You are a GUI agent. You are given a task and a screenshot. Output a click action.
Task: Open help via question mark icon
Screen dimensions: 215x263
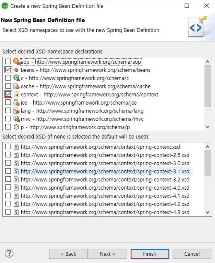pos(9,253)
